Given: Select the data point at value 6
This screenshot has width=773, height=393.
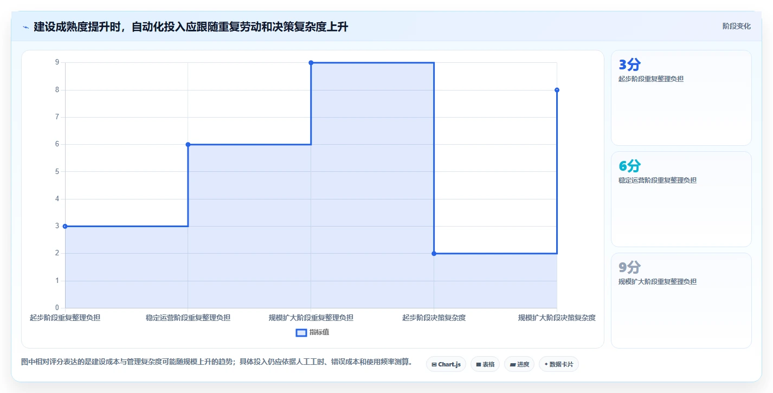Looking at the screenshot, I should point(188,144).
